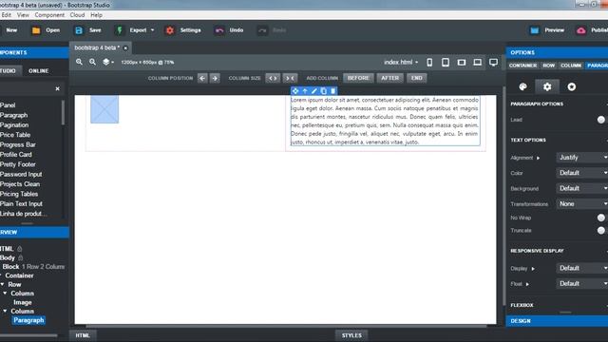Screen dimensions: 608x342
Task: Toggle the Truncate switch
Action: [601, 231]
